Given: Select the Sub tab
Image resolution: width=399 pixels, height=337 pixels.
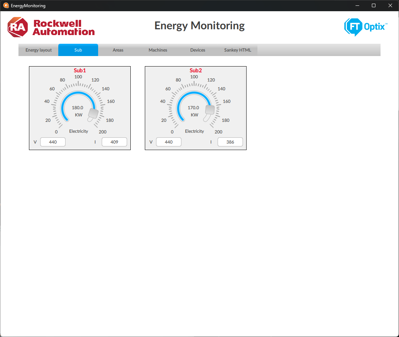Looking at the screenshot, I should coord(78,50).
